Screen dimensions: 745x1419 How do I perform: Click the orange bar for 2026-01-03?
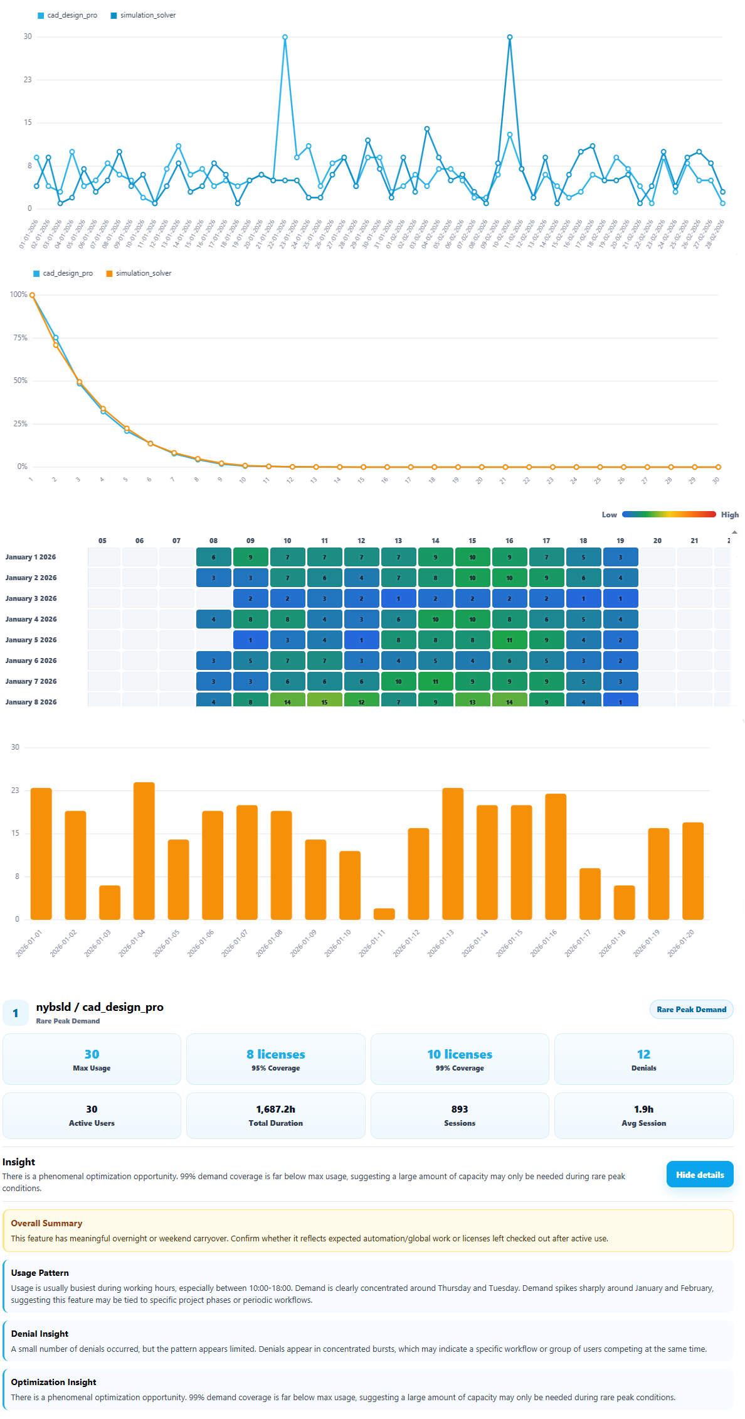pos(110,902)
